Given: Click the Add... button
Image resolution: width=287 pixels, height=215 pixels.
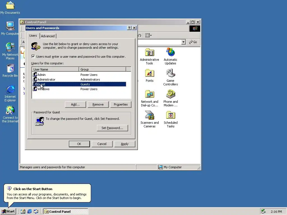Looking at the screenshot, I should pyautogui.click(x=75, y=104).
